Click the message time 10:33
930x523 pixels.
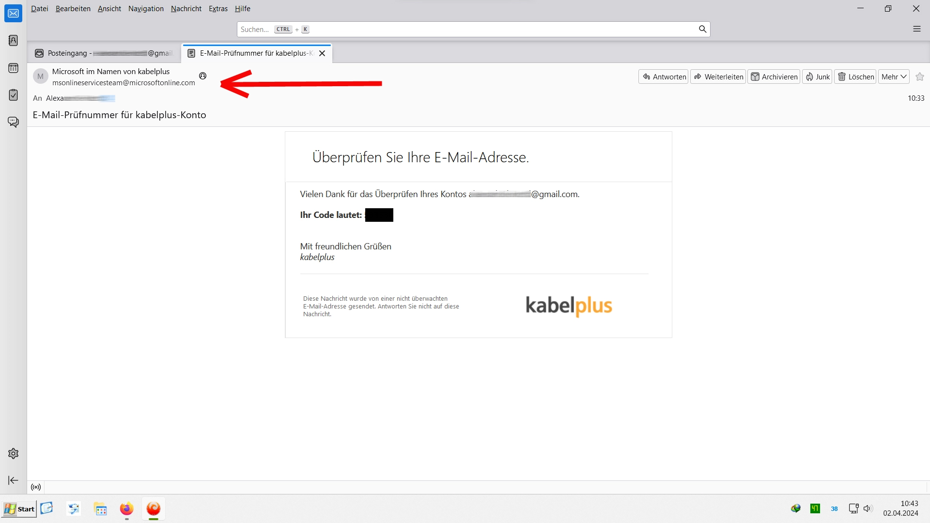(x=916, y=98)
